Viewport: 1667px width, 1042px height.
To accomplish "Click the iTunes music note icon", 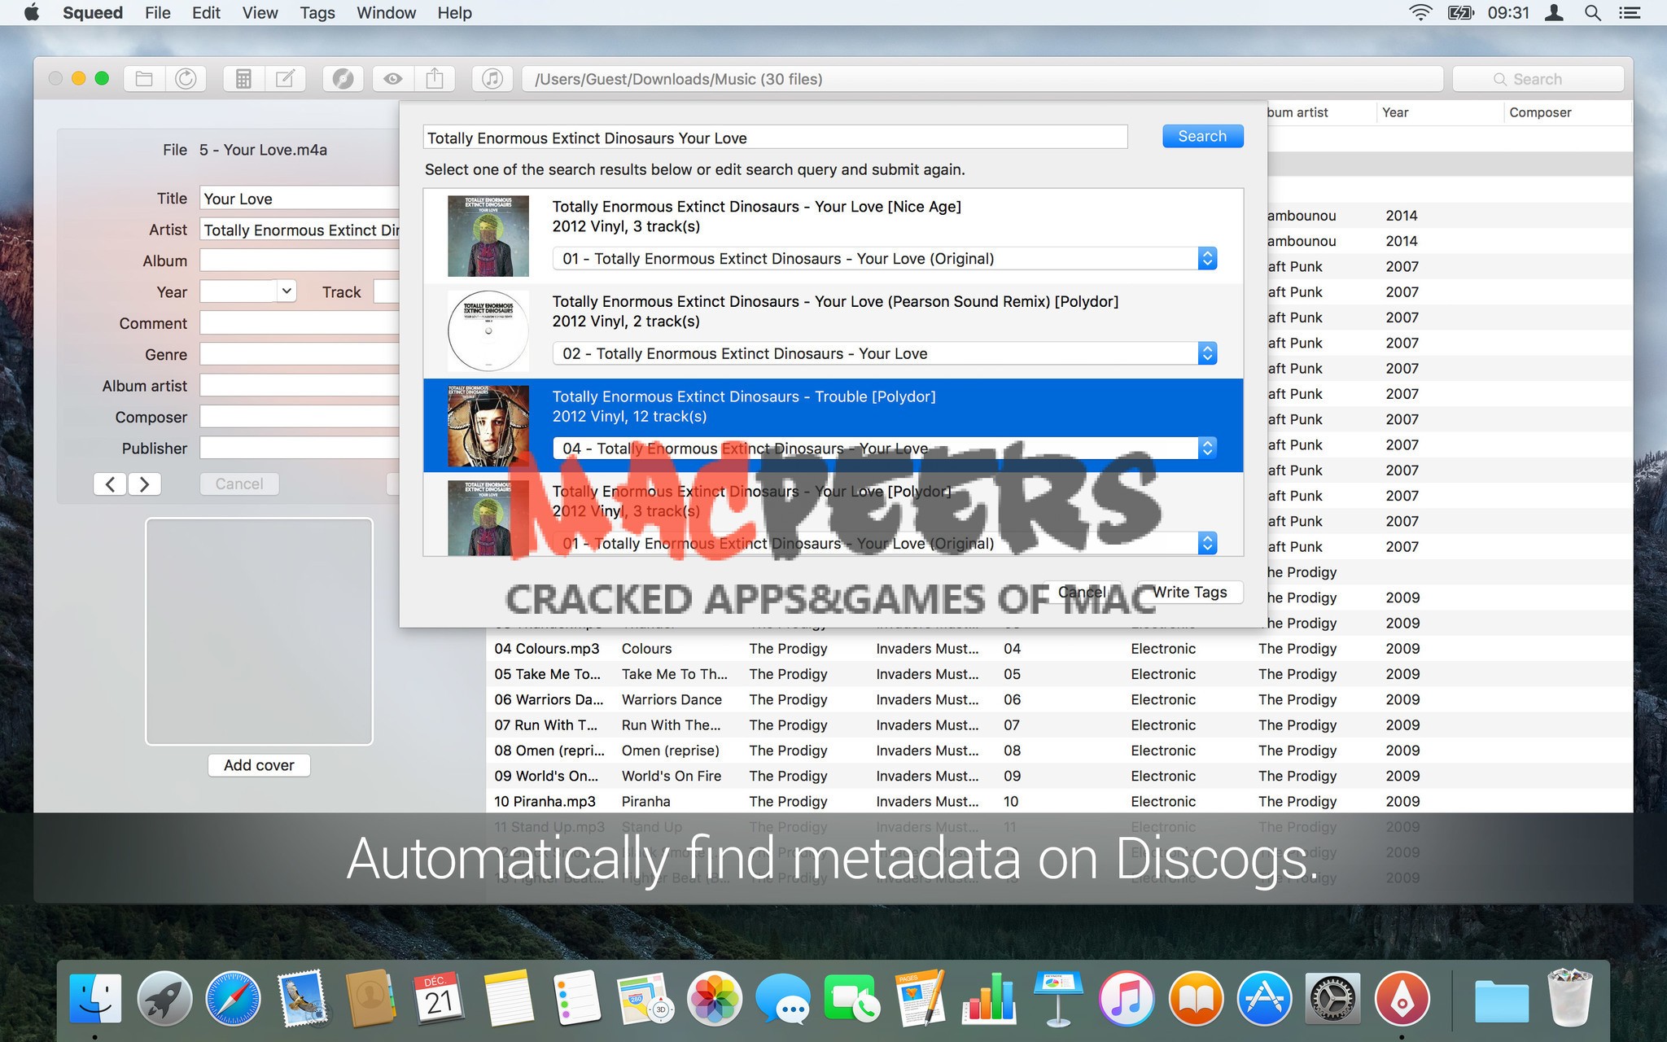I will 492,79.
